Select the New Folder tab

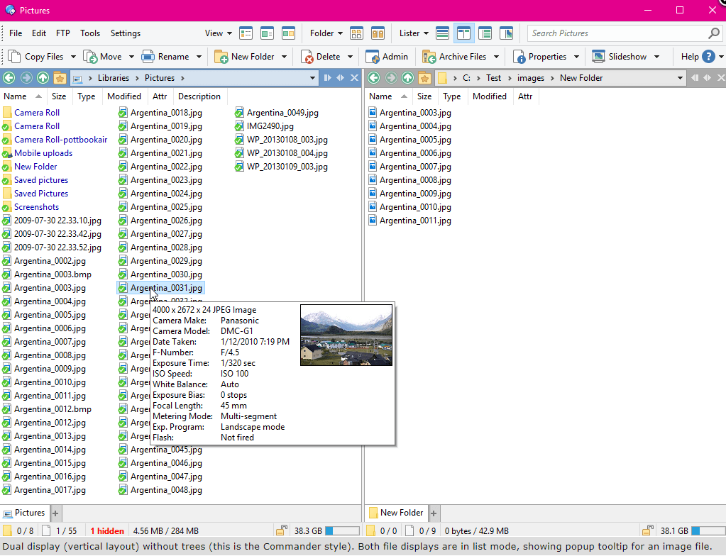click(396, 513)
